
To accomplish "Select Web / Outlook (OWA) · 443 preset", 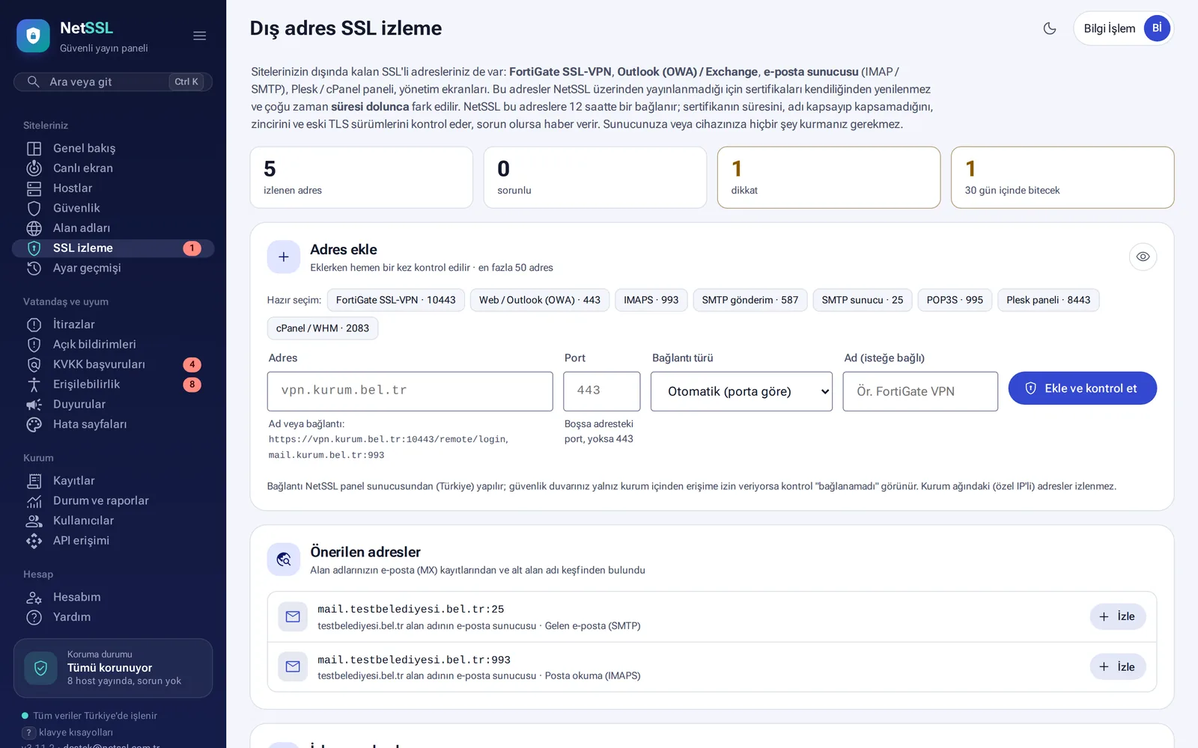I will click(540, 300).
